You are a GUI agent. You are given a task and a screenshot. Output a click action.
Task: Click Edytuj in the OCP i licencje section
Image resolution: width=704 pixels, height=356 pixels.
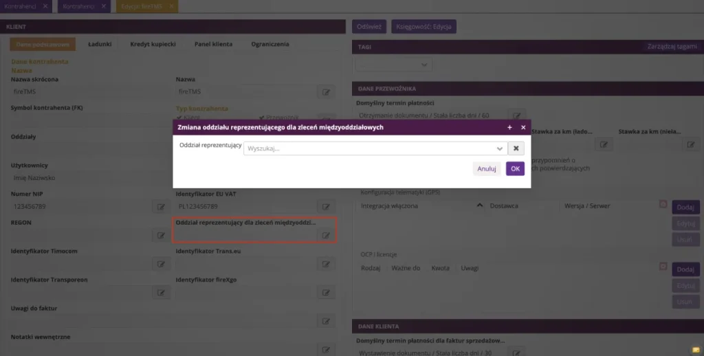(x=685, y=285)
